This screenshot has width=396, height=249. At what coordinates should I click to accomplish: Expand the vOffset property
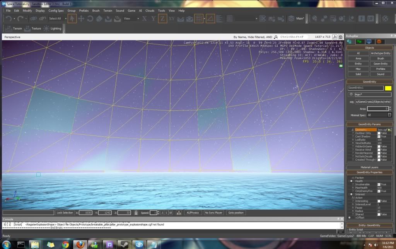point(350,217)
